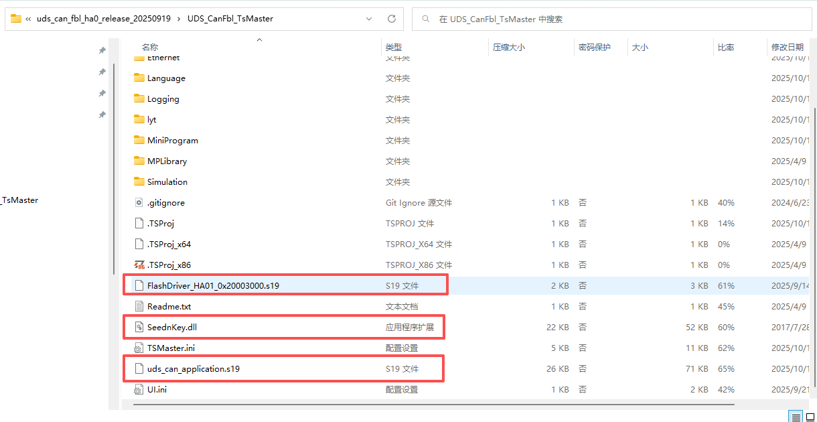This screenshot has width=817, height=422.
Task: Open the address bar history dropdown
Action: (x=369, y=19)
